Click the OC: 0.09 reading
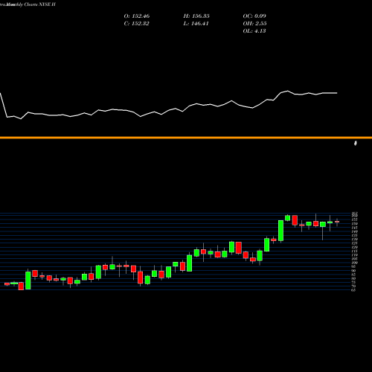The image size is (372, 372). 254,16
